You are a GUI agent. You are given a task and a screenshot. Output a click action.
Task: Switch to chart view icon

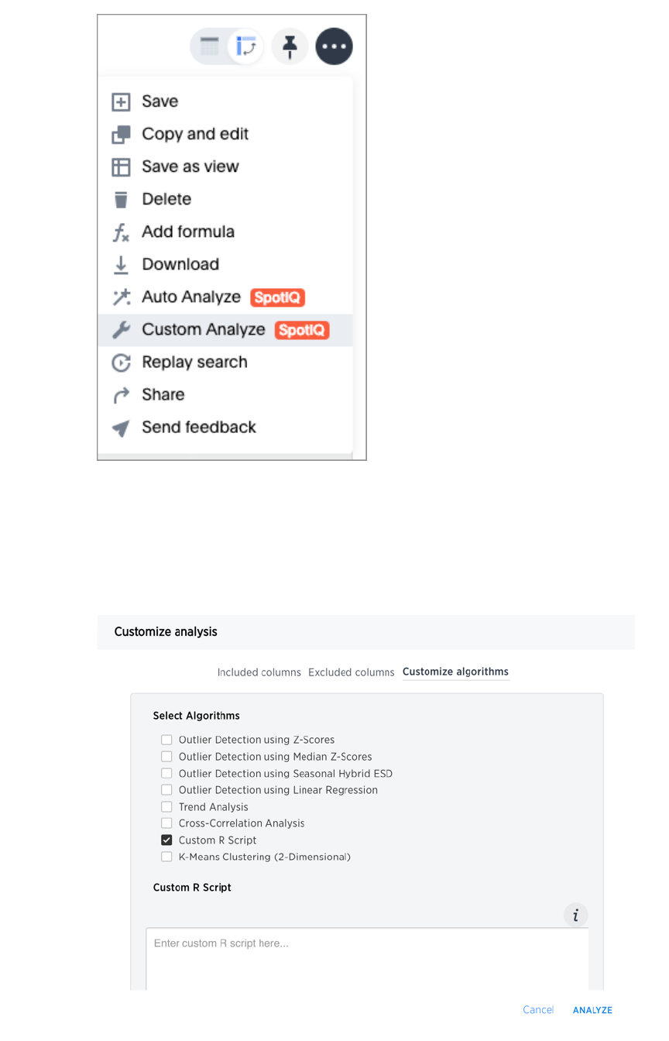coord(246,46)
